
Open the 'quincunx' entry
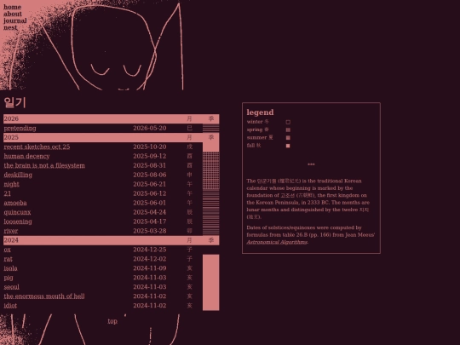pos(17,212)
